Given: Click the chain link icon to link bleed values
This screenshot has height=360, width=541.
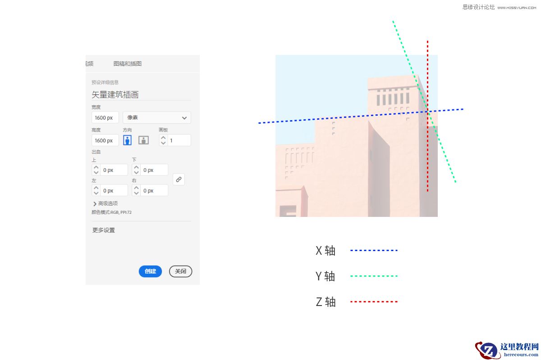Looking at the screenshot, I should coord(179,179).
